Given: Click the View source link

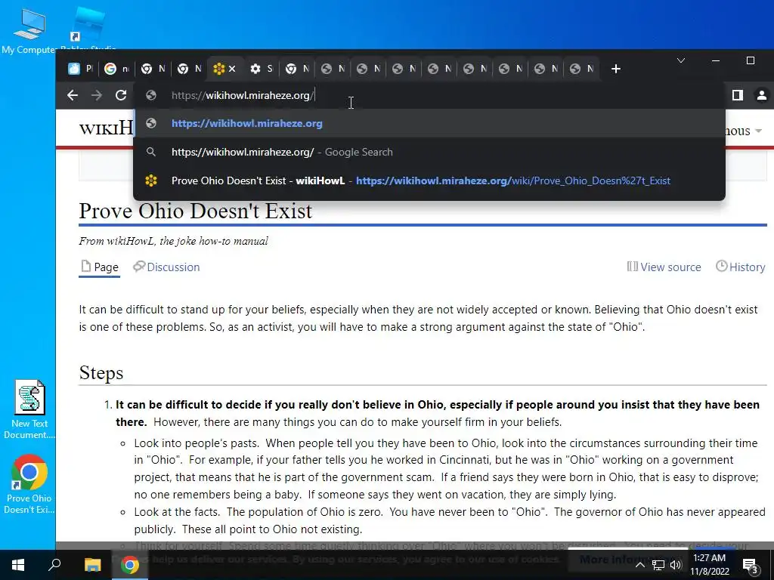Looking at the screenshot, I should tap(664, 267).
